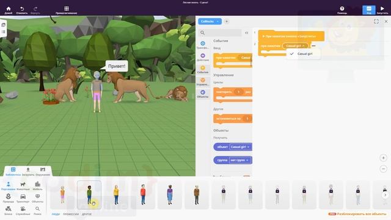Select Special (Служебные) library category
This screenshot has width=391, height=220.
tap(23, 210)
